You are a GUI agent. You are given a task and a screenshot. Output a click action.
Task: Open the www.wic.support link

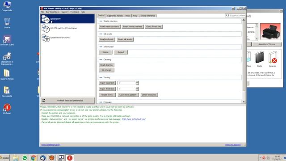(233, 144)
